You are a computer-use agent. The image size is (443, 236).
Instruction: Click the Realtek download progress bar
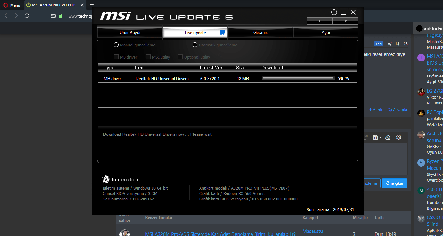pyautogui.click(x=299, y=78)
